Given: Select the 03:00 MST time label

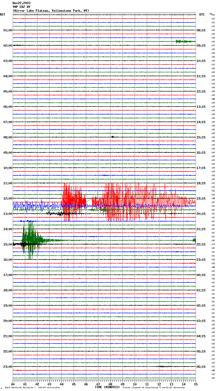Looking at the screenshot, I should coord(8,61).
